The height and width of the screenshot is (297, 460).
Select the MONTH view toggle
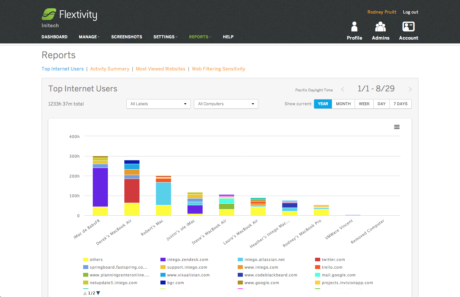(x=343, y=104)
